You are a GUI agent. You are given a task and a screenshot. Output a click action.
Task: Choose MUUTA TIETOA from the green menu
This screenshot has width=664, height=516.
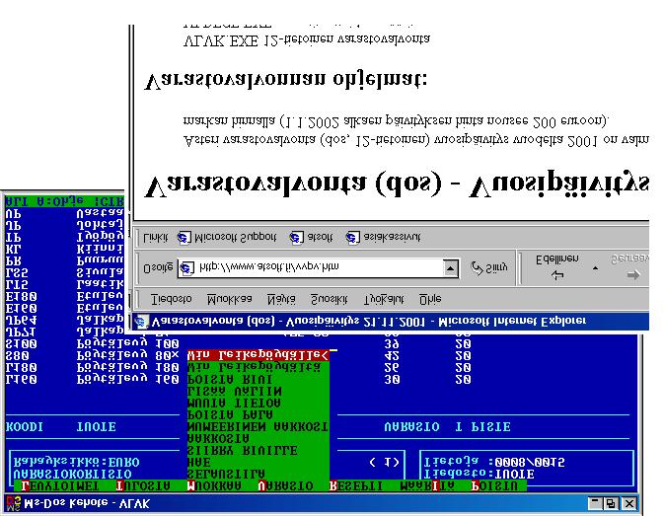[258, 403]
